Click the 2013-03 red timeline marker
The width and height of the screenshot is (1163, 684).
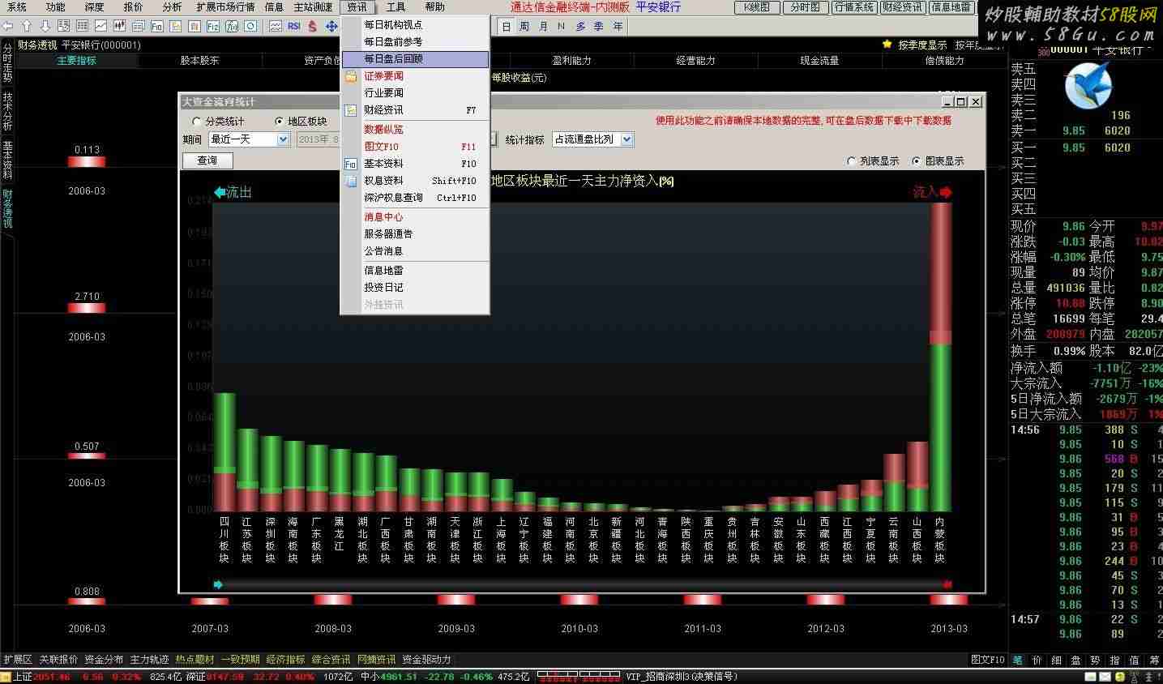tap(949, 600)
